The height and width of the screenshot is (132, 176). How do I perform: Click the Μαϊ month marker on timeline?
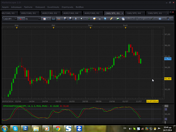click(54, 28)
